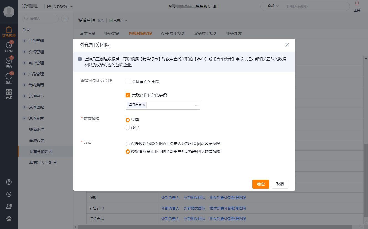Image resolution: width=368 pixels, height=229 pixels.
Task: Open the 待办 to-do icon
Action: 9,62
